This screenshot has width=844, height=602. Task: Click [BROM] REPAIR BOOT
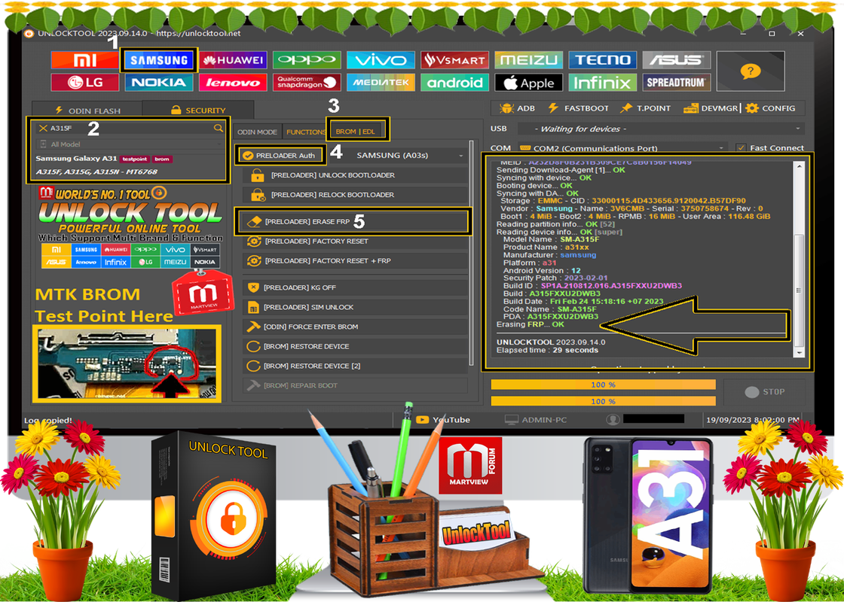click(355, 385)
